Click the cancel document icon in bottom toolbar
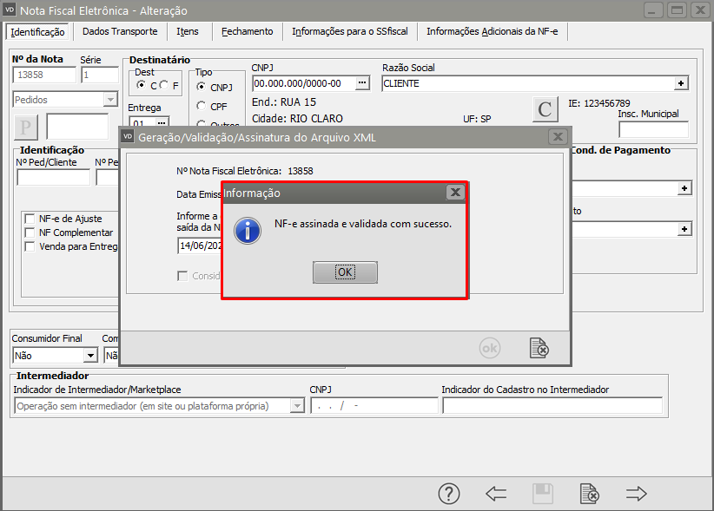Image resolution: width=714 pixels, height=511 pixels. click(590, 494)
